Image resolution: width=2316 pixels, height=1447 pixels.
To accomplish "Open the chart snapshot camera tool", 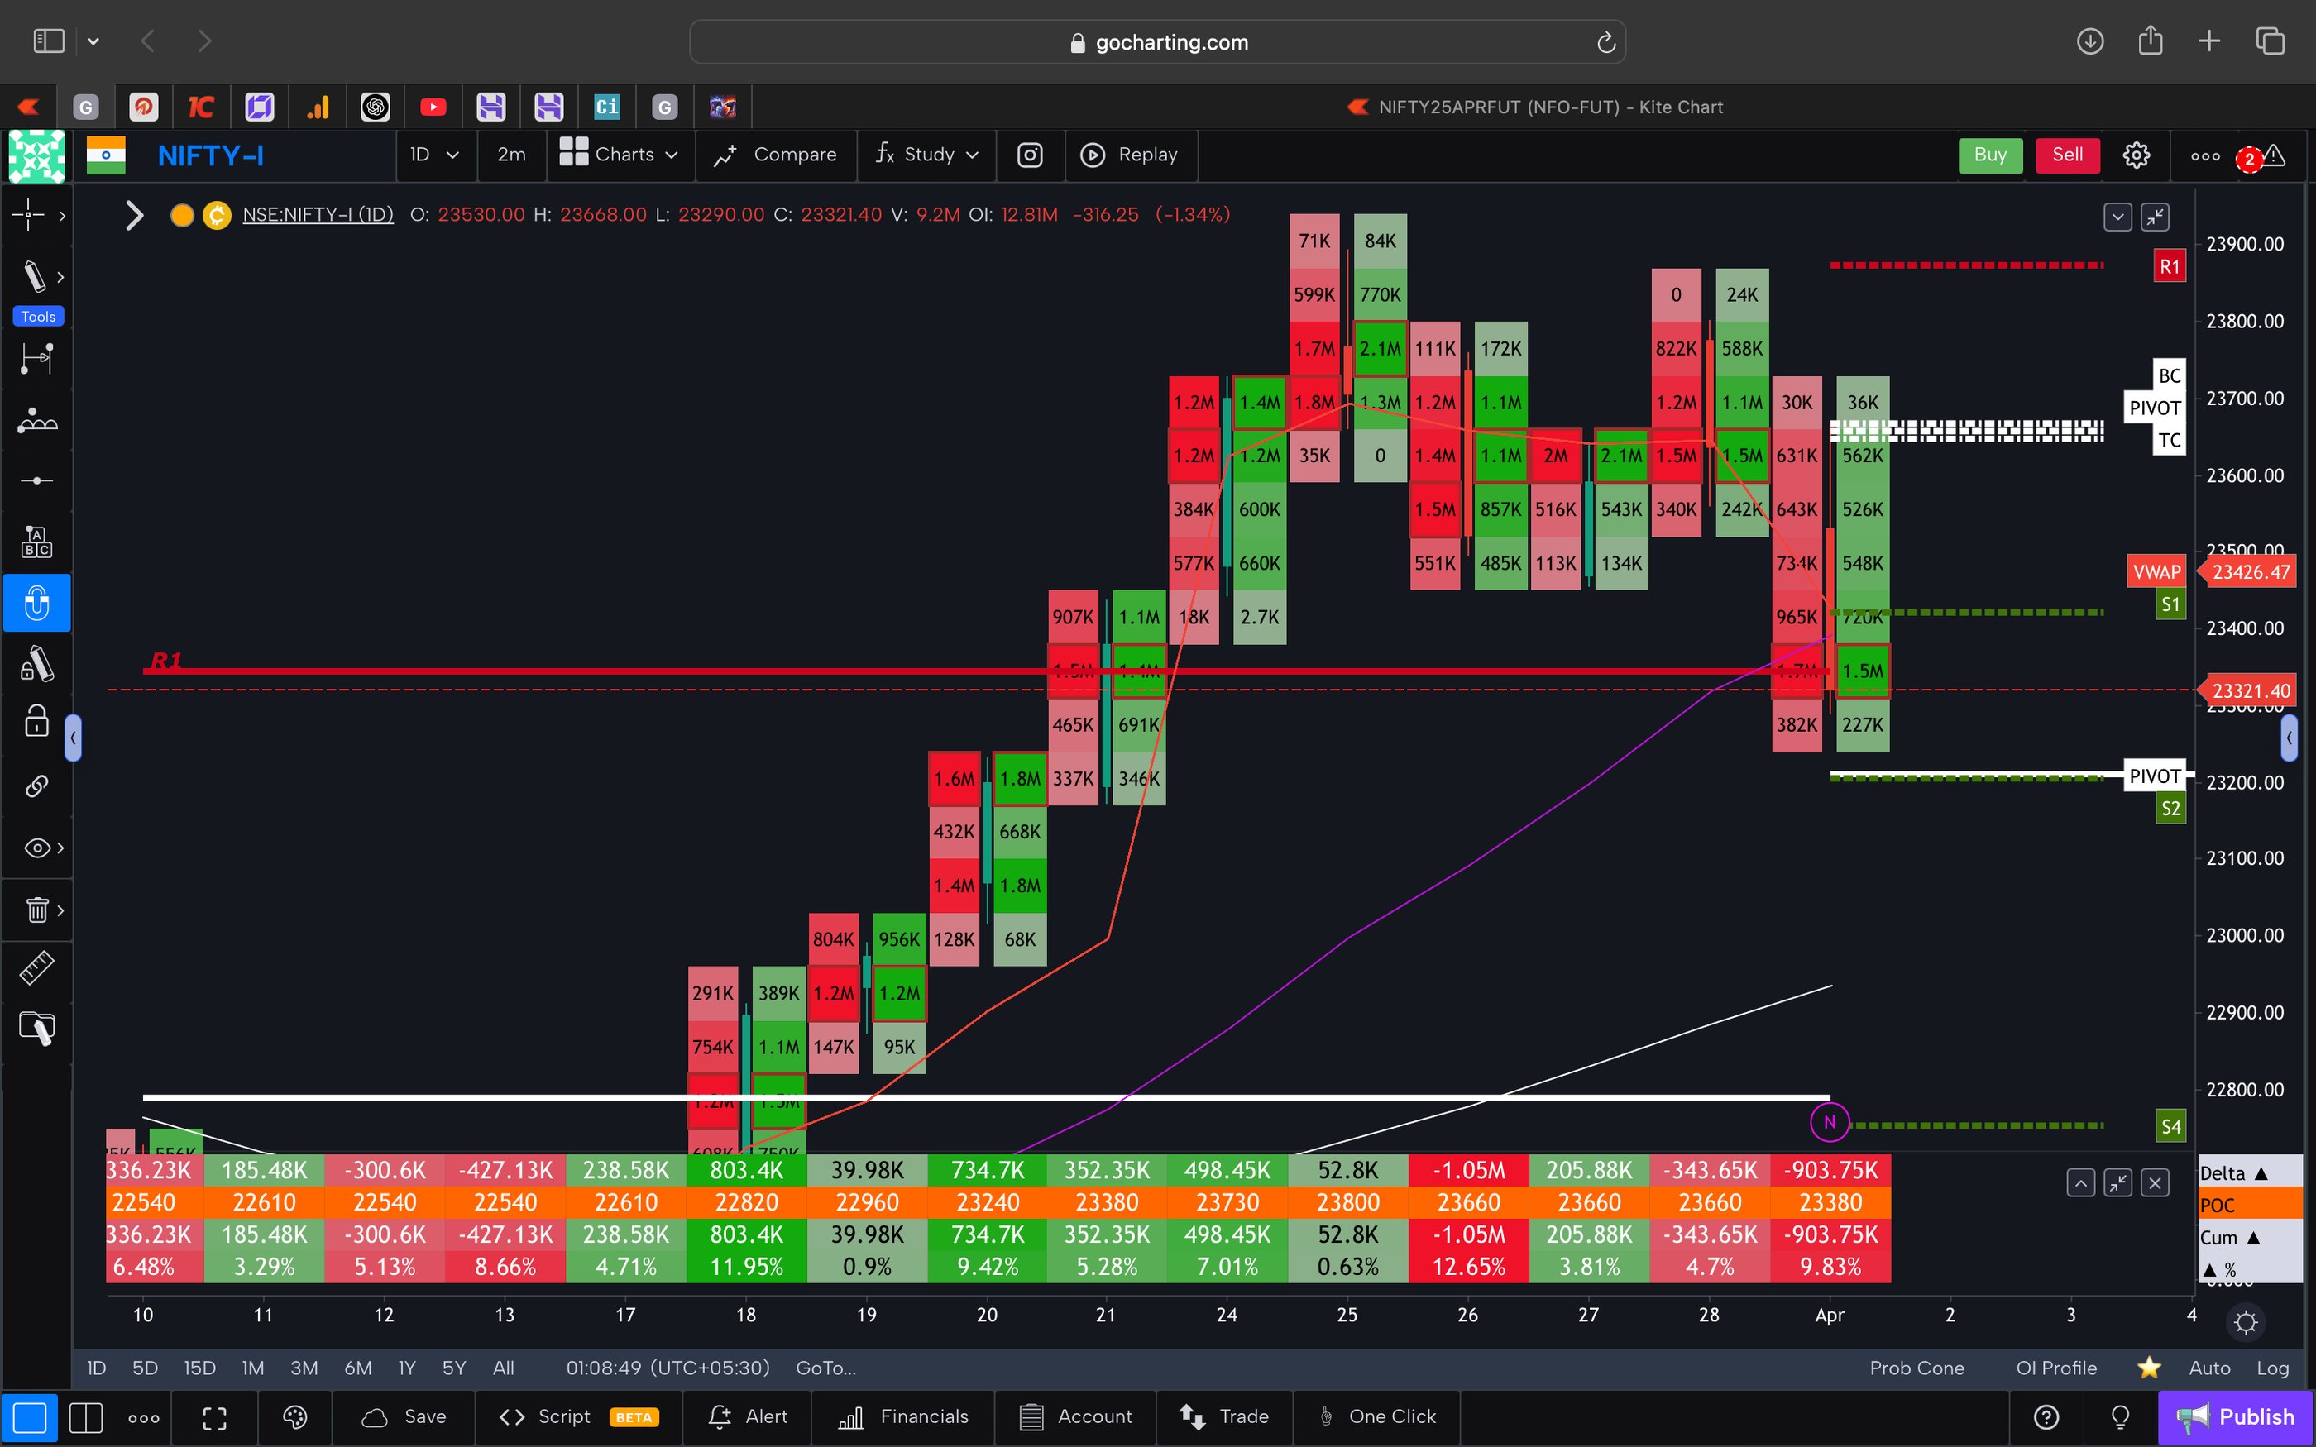I will [x=1030, y=155].
